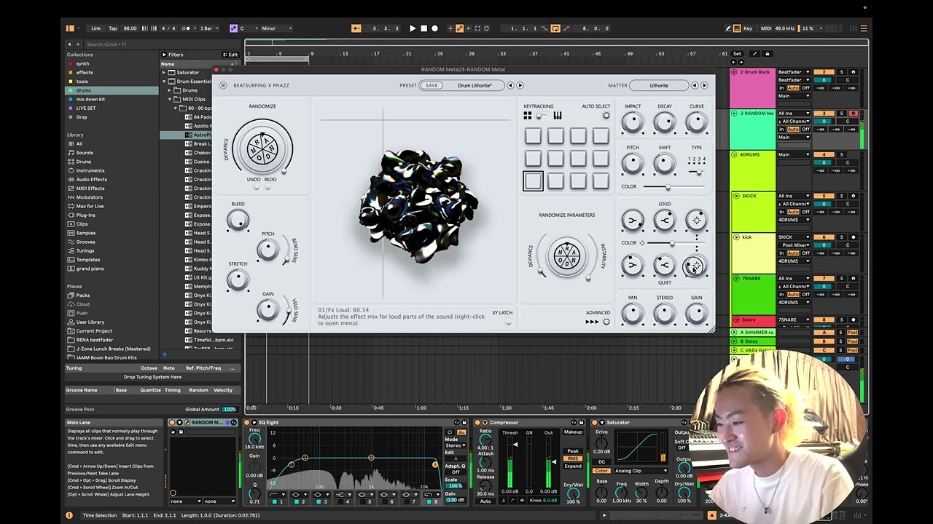Open EQ Eight Mode Stereo dropdown
This screenshot has height=524, width=933.
click(x=456, y=445)
